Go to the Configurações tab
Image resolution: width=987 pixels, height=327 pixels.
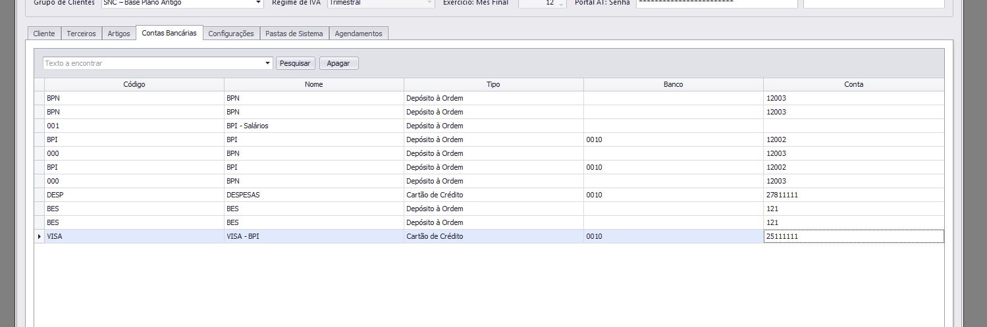point(230,34)
